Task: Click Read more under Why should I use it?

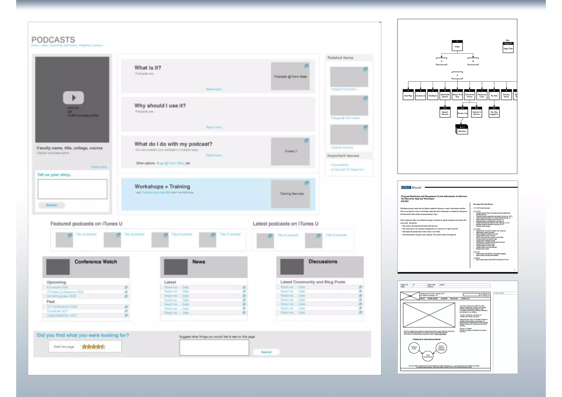Action: [214, 127]
